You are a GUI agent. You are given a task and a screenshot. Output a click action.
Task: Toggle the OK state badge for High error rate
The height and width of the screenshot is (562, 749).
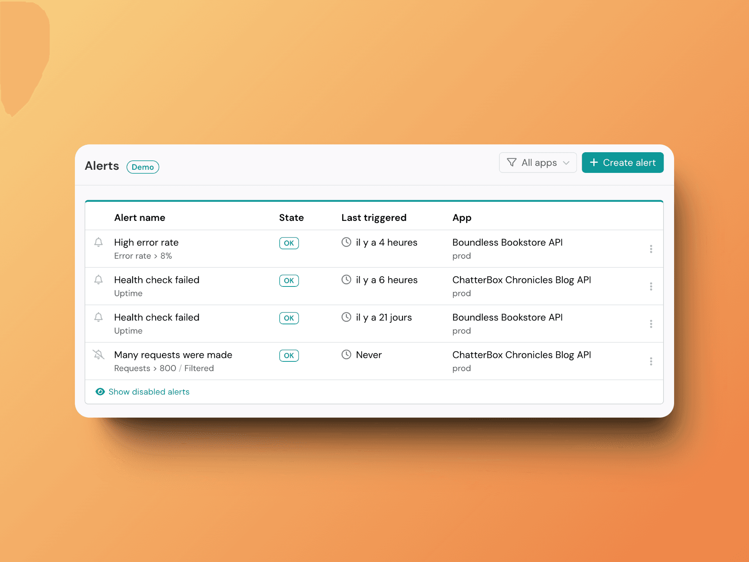tap(289, 243)
